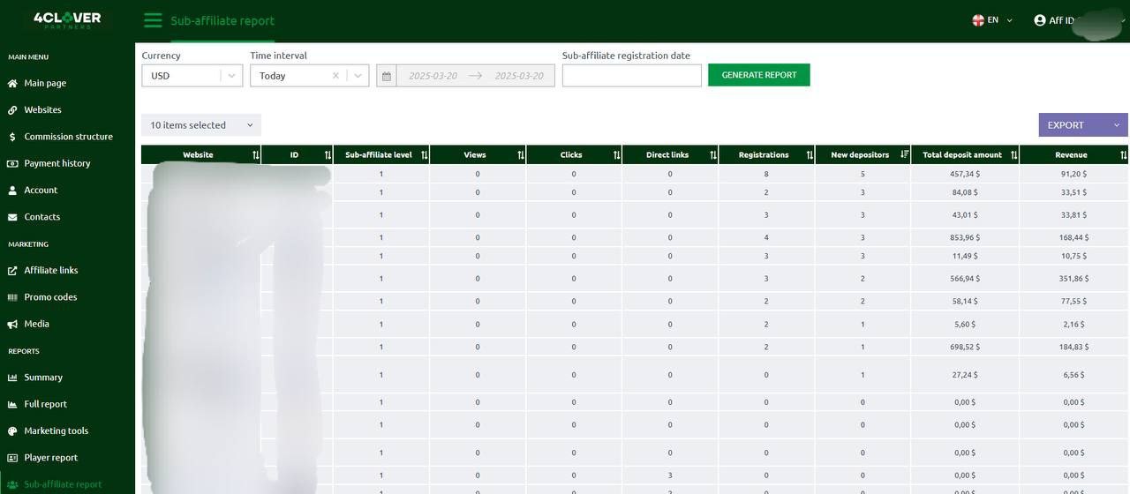This screenshot has width=1130, height=494.
Task: Click the end date 2025-03-20 field
Action: click(519, 76)
